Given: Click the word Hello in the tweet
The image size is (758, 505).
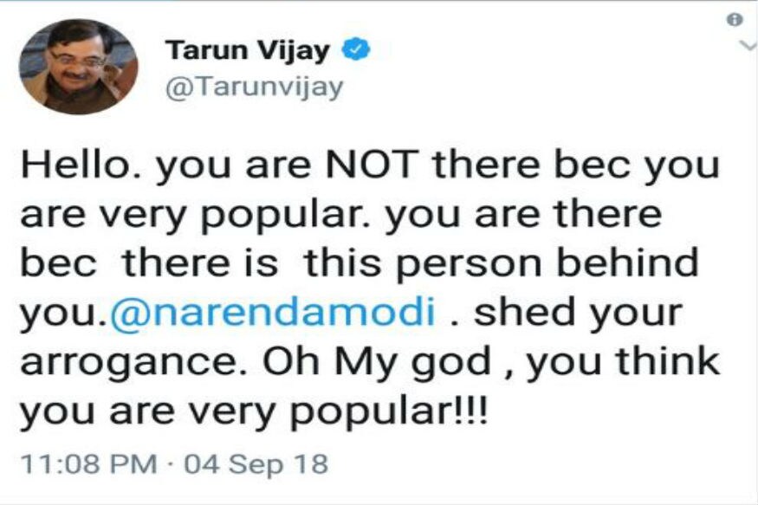Looking at the screenshot, I should (75, 165).
